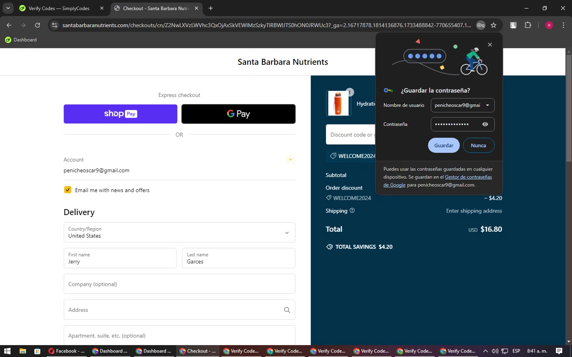572x357 pixels.
Task: Open the Windows Start menu
Action: pos(7,351)
